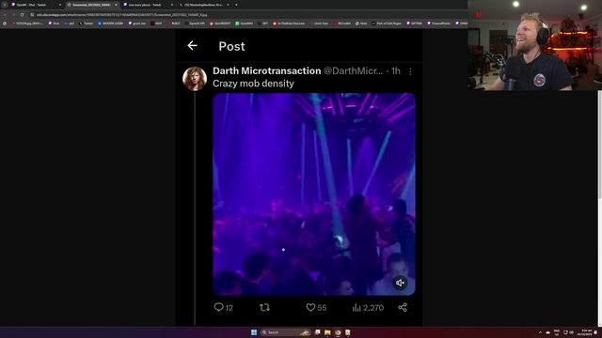Go back using the Post arrow
602x338 pixels.
192,46
